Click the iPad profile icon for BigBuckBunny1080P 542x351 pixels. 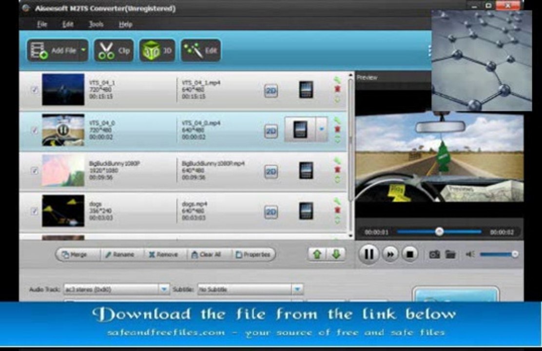(x=306, y=171)
